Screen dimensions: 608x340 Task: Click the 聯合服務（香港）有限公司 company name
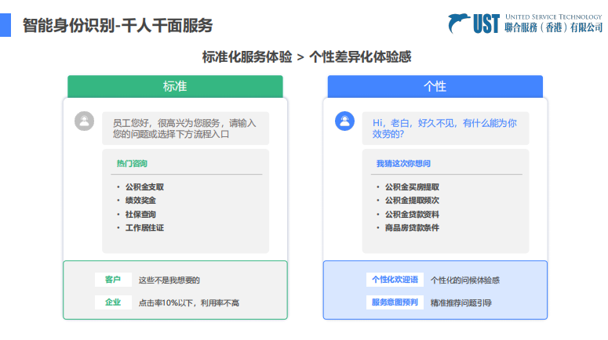click(x=554, y=27)
